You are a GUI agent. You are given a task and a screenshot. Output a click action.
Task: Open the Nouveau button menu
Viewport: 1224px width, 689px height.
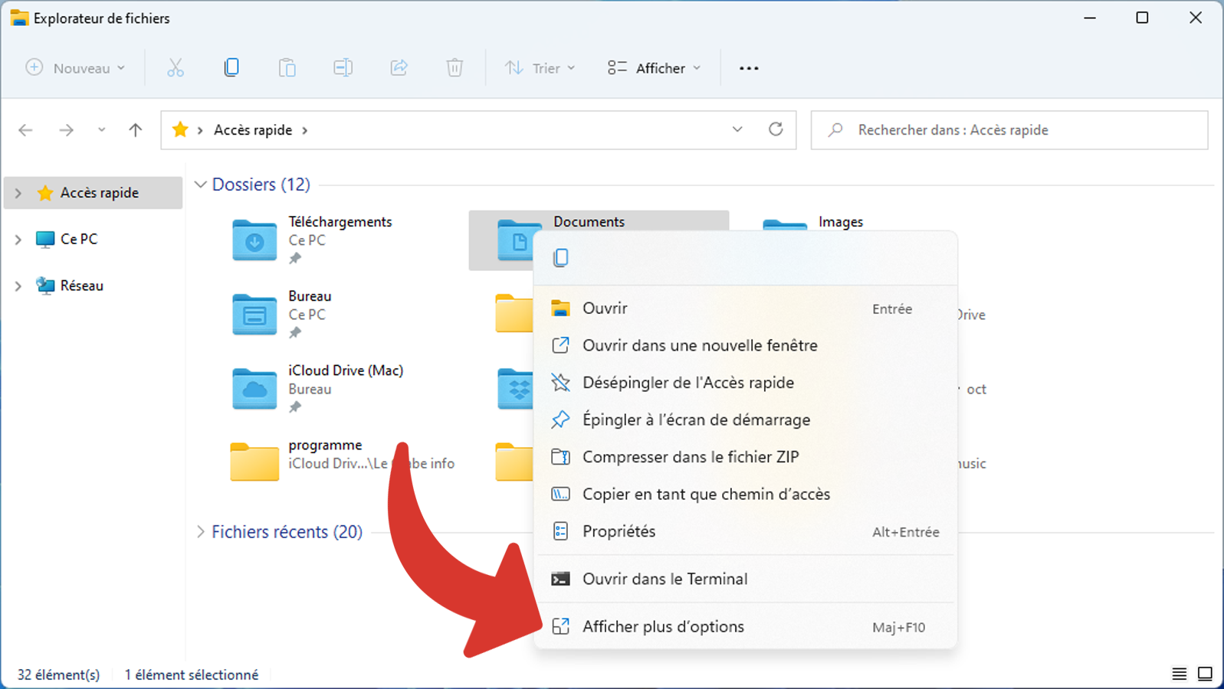(x=76, y=68)
